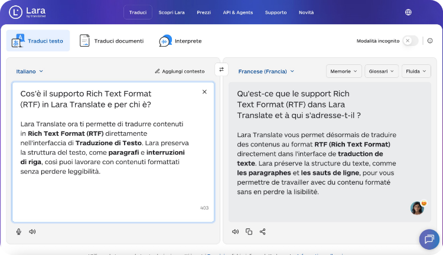The width and height of the screenshot is (443, 255).
Task: Click the incognito info icon
Action: 430,41
